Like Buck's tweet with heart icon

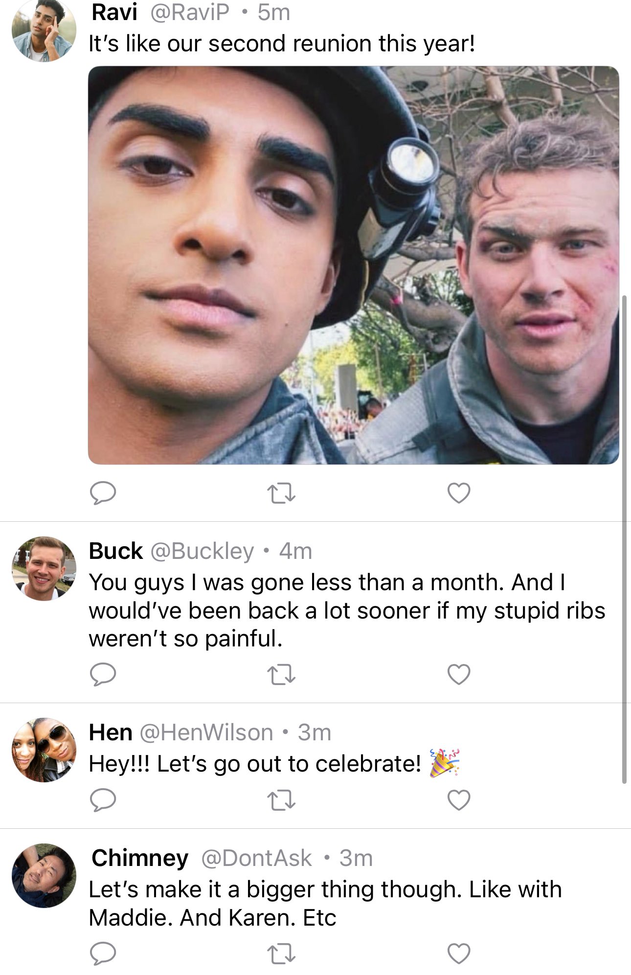pos(459,675)
